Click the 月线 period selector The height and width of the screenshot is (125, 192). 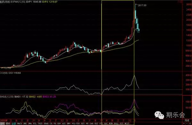click(x=187, y=121)
